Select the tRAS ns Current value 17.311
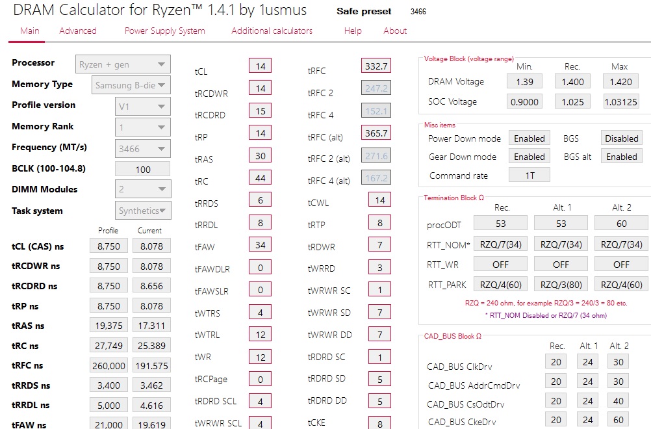 151,326
